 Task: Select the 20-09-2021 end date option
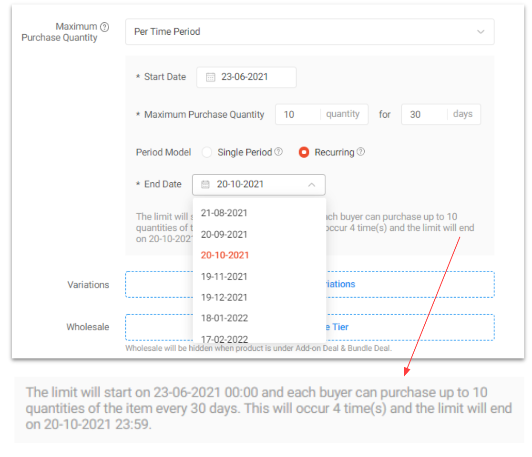tap(224, 234)
